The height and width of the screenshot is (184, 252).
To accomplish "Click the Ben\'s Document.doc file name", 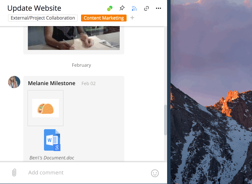I will [x=52, y=158].
